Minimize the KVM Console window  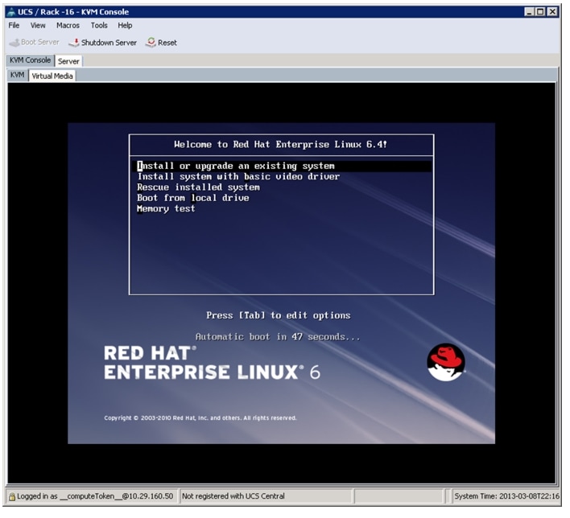[x=529, y=11]
